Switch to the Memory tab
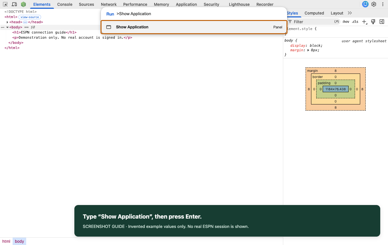This screenshot has height=245, width=388. tap(161, 5)
